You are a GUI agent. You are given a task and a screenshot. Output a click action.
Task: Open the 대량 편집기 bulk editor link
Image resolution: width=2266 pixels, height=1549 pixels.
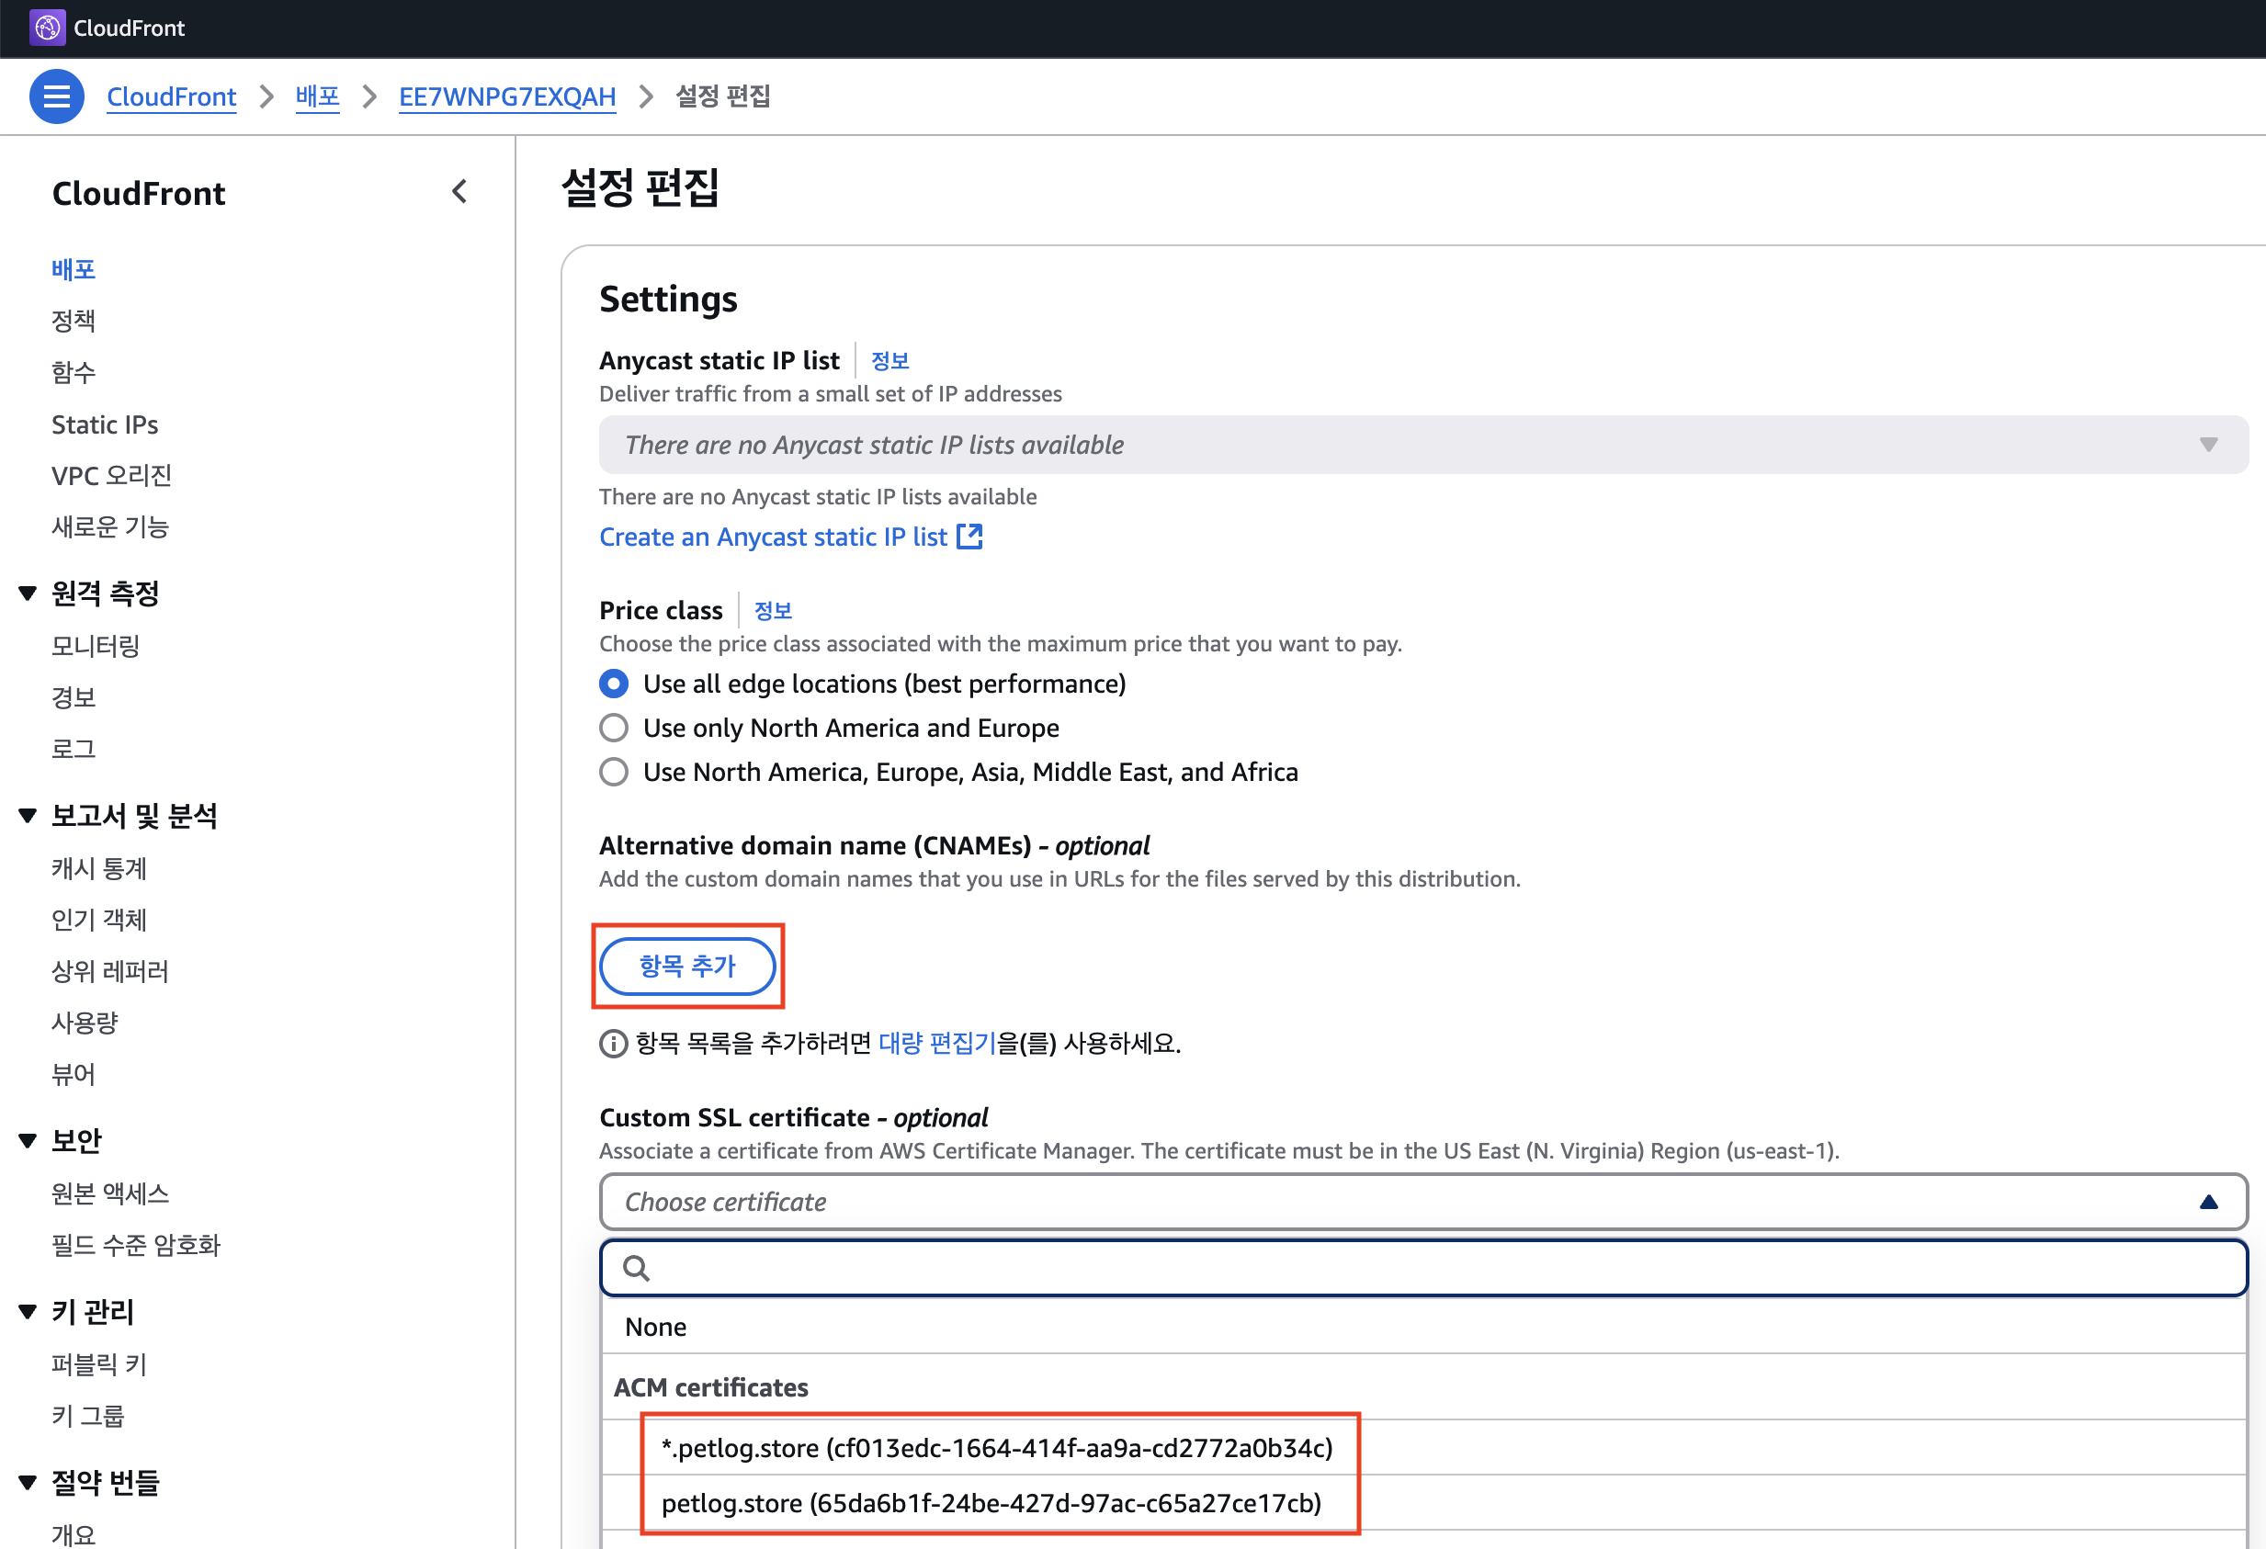937,1044
